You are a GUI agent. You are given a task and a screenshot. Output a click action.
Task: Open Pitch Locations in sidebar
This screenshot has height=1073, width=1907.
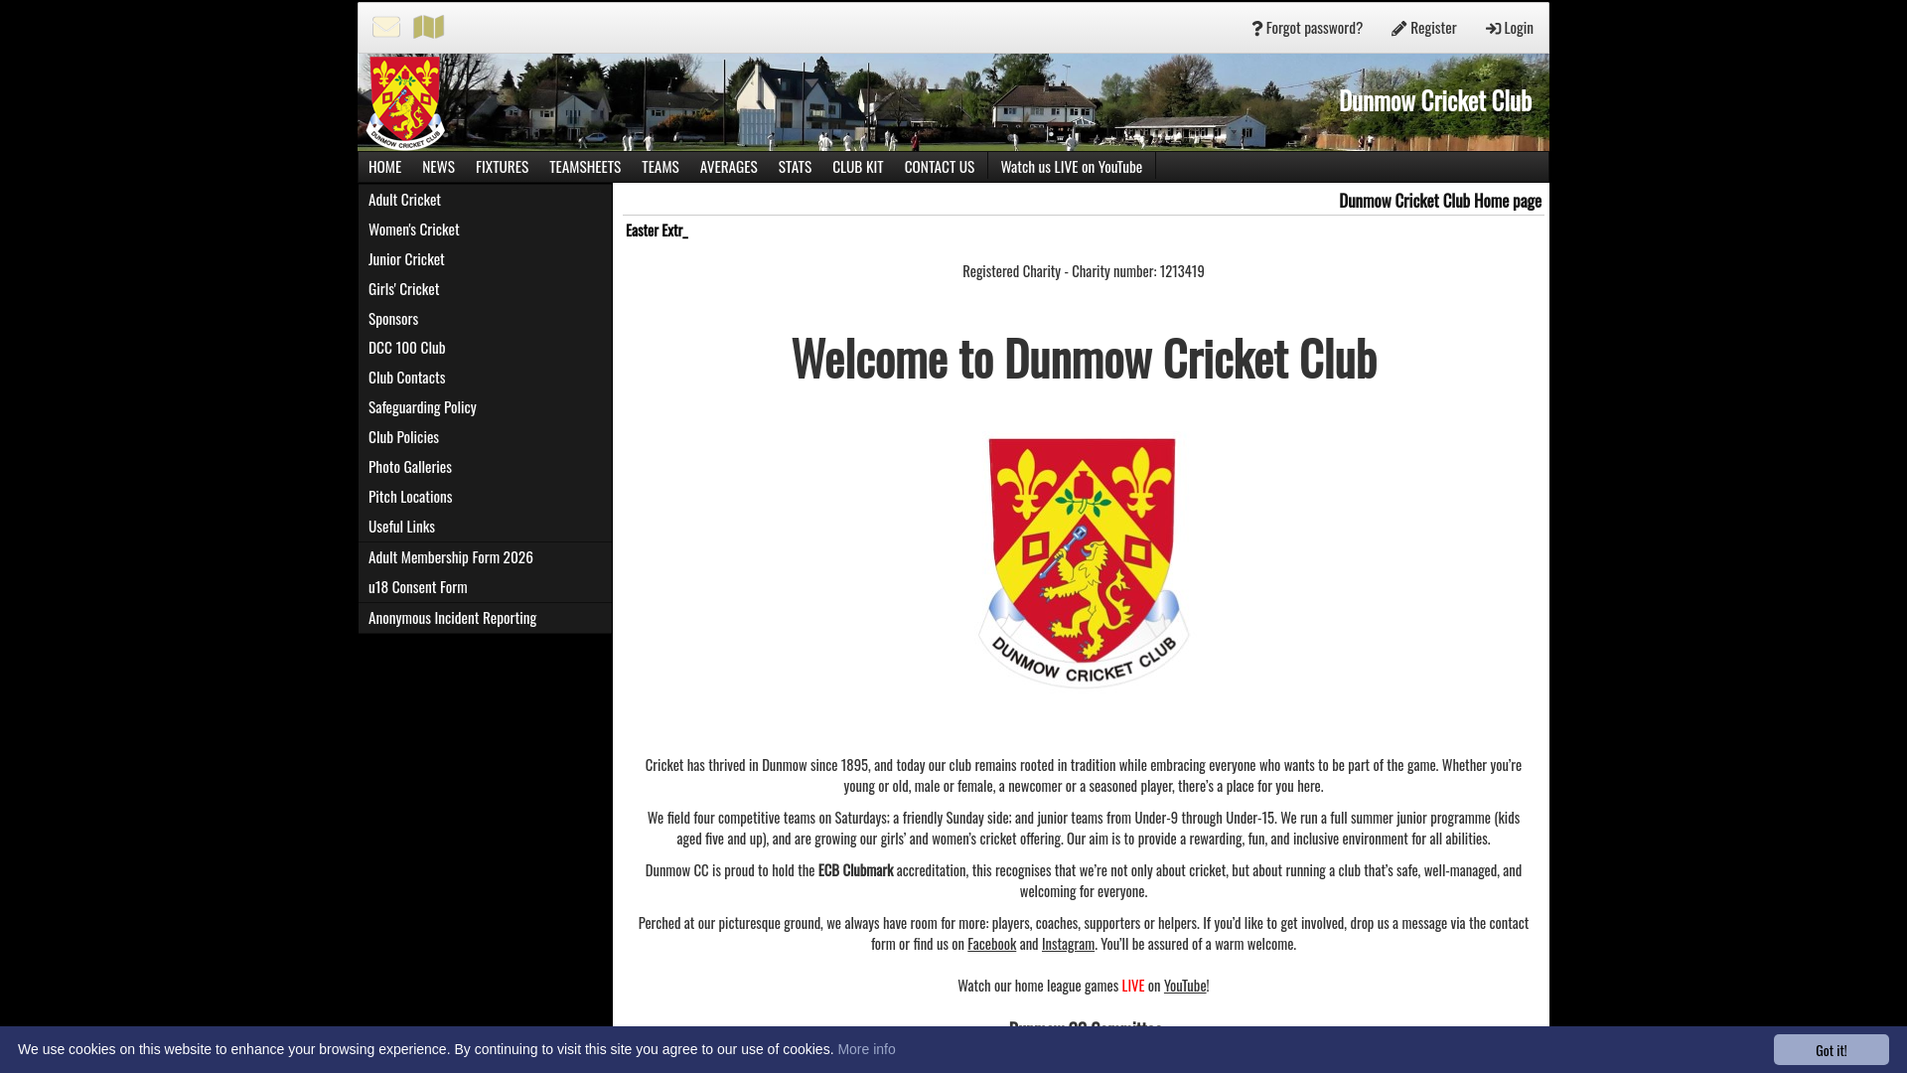coord(485,497)
